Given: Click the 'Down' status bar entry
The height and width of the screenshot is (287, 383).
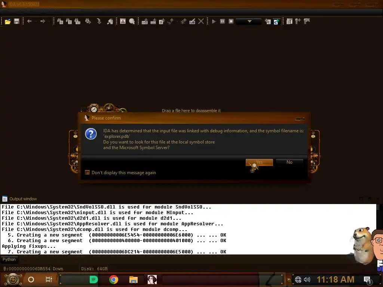Looking at the screenshot, I should point(58,269).
